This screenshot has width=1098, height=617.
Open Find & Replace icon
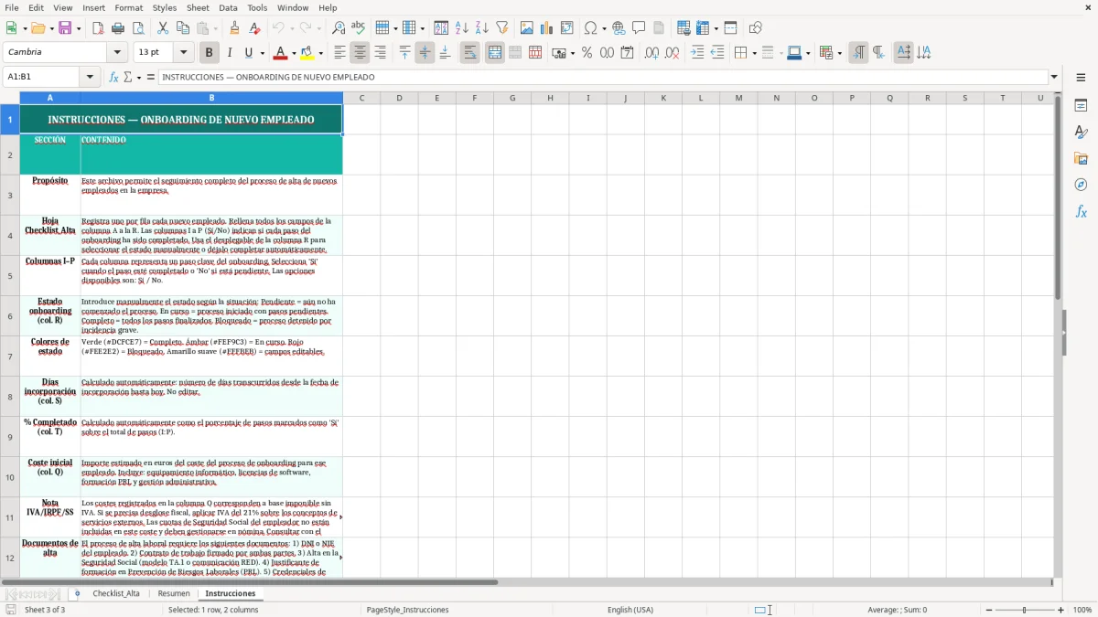(339, 28)
